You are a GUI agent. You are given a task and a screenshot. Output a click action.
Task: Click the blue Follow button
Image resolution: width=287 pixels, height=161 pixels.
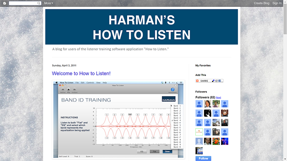pos(203,158)
